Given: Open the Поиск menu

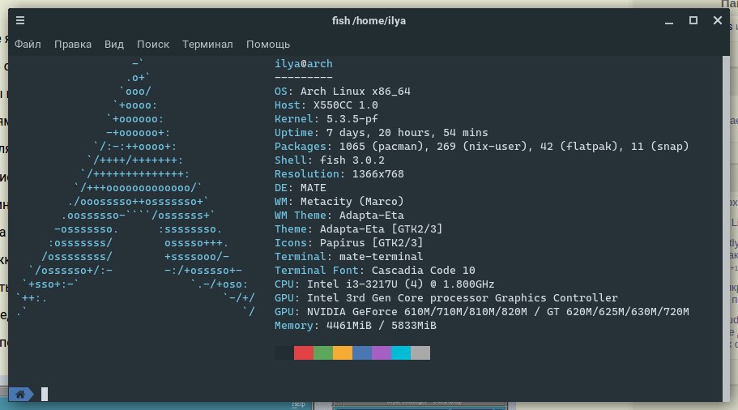Looking at the screenshot, I should [x=153, y=45].
